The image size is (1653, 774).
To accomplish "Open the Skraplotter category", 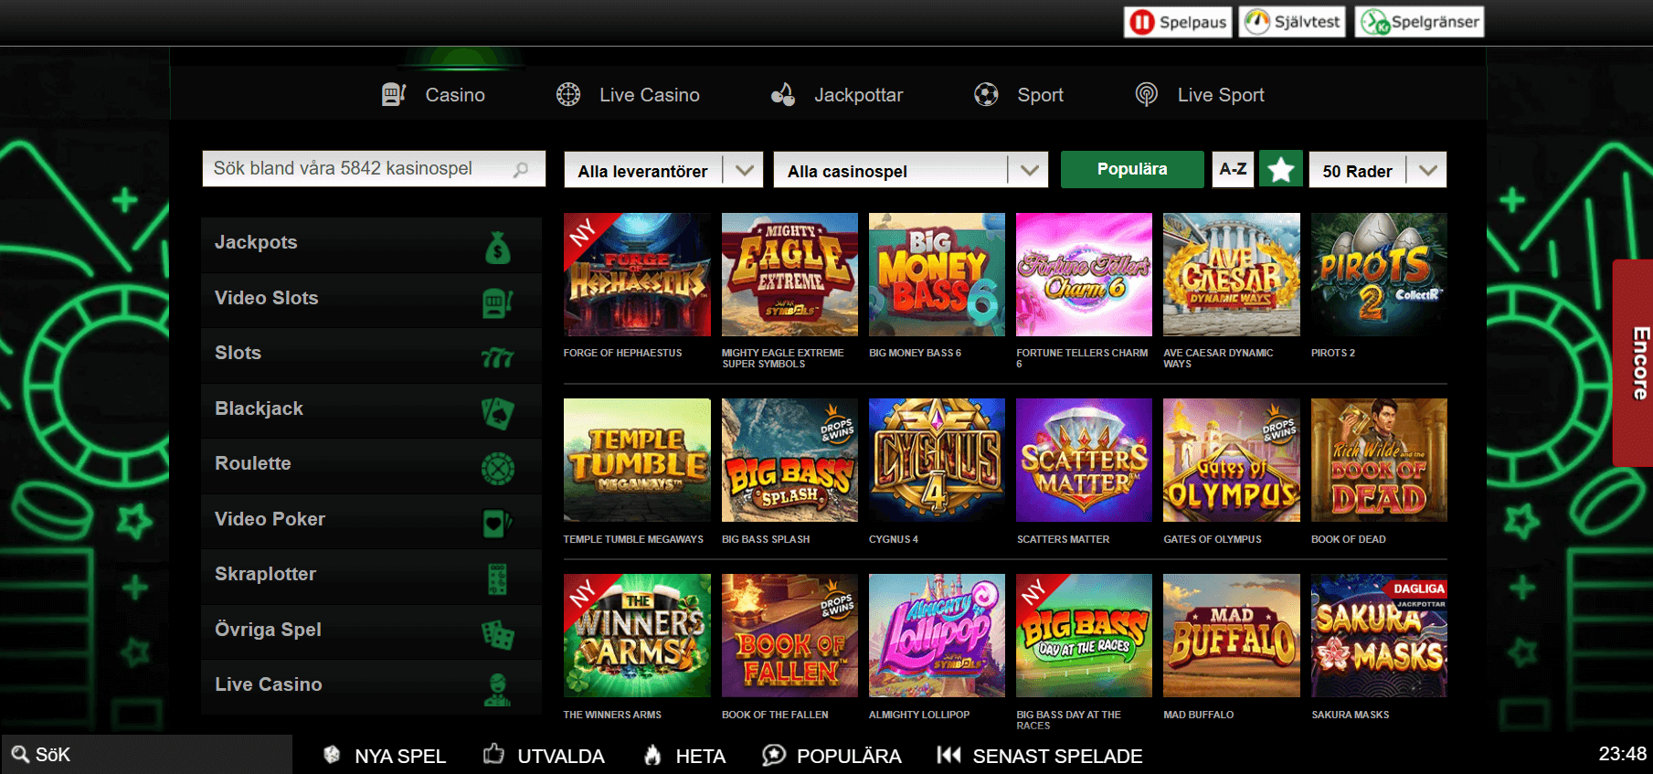I will pos(371,576).
